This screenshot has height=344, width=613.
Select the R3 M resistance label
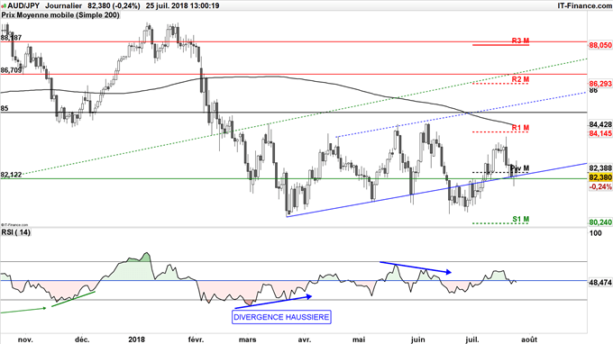click(520, 41)
